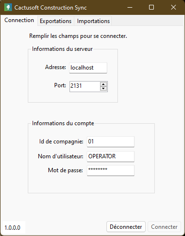This screenshot has width=185, height=236.
Task: Increase the port number with up arrow
Action: click(104, 84)
